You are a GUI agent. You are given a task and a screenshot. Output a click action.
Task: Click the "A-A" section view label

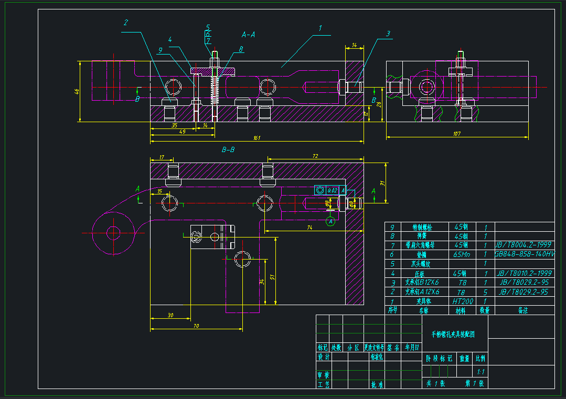(248, 35)
